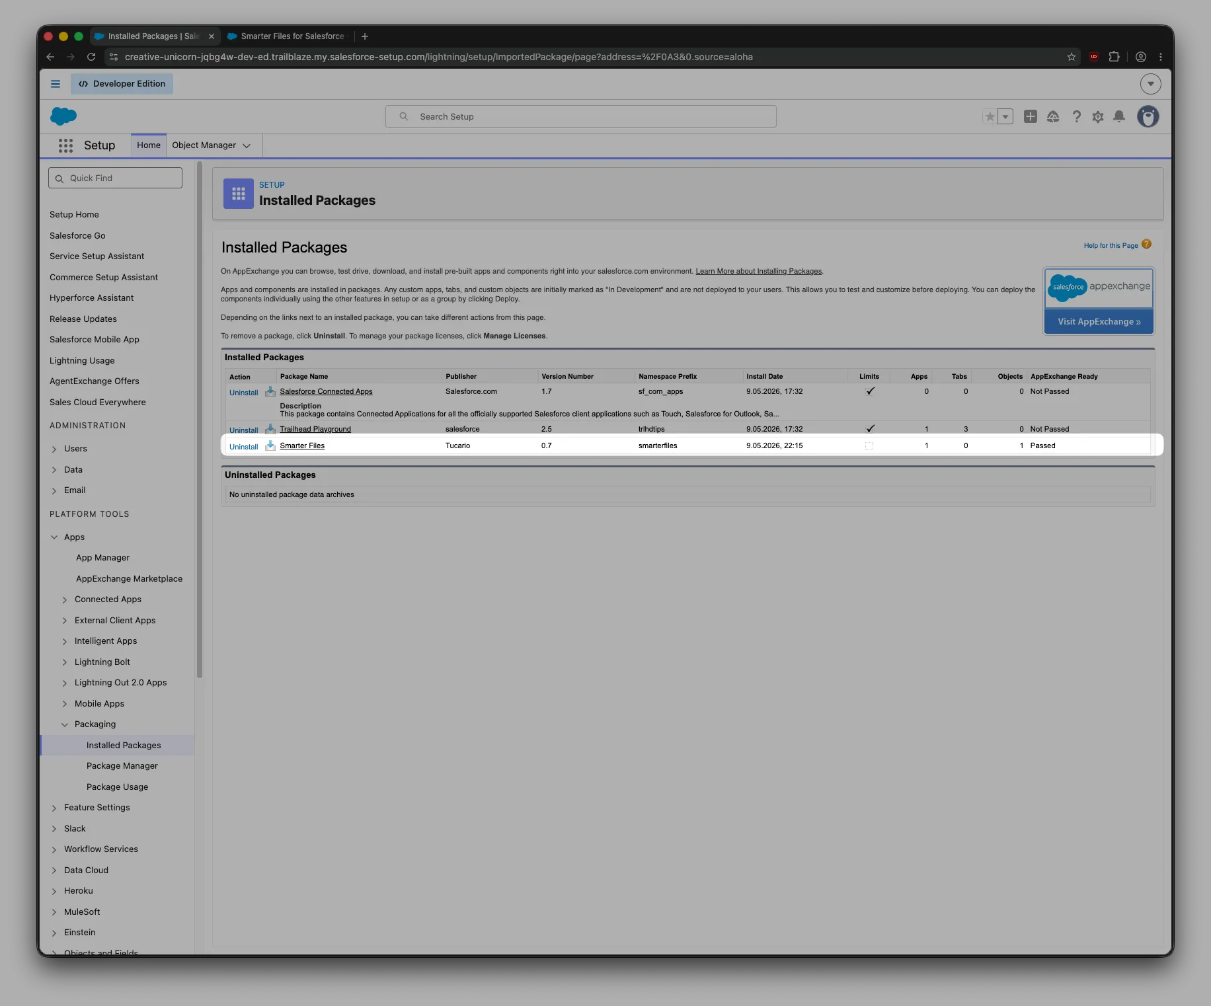Click the browser address bar URL
Screen dimensions: 1211x1006
(438, 57)
